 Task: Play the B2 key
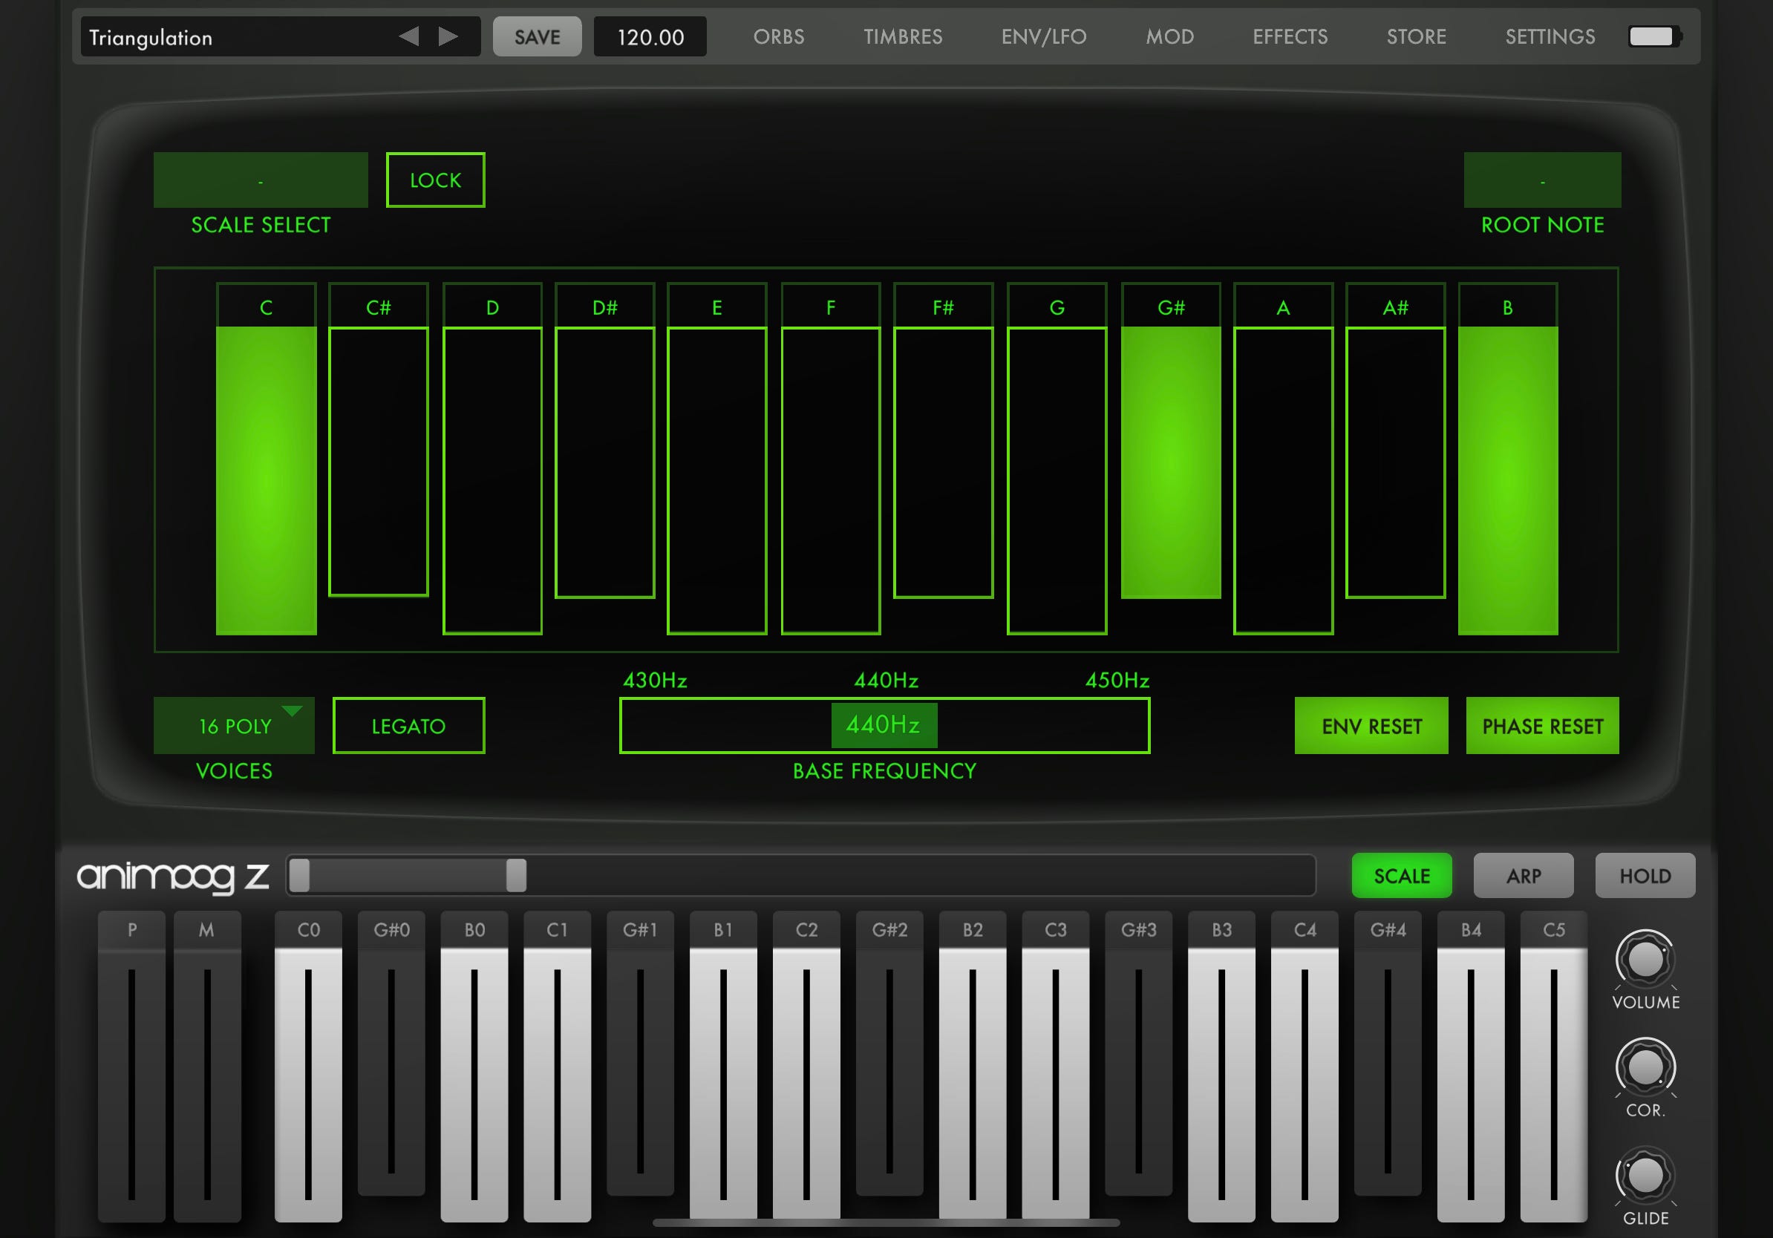click(972, 1067)
